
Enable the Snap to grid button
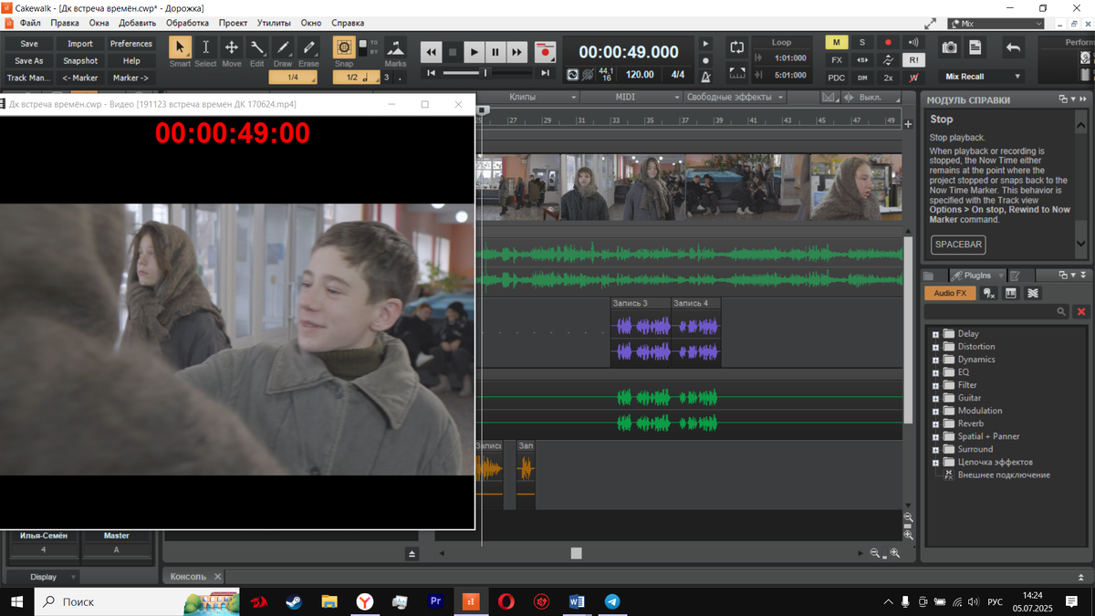344,47
